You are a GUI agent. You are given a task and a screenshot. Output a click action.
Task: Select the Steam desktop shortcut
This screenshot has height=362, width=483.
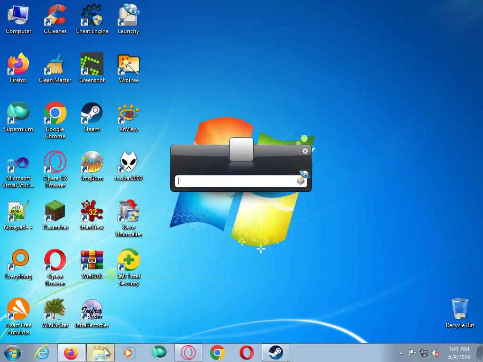click(x=92, y=117)
